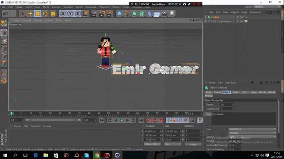Open the purple deformer icon

click(150, 14)
